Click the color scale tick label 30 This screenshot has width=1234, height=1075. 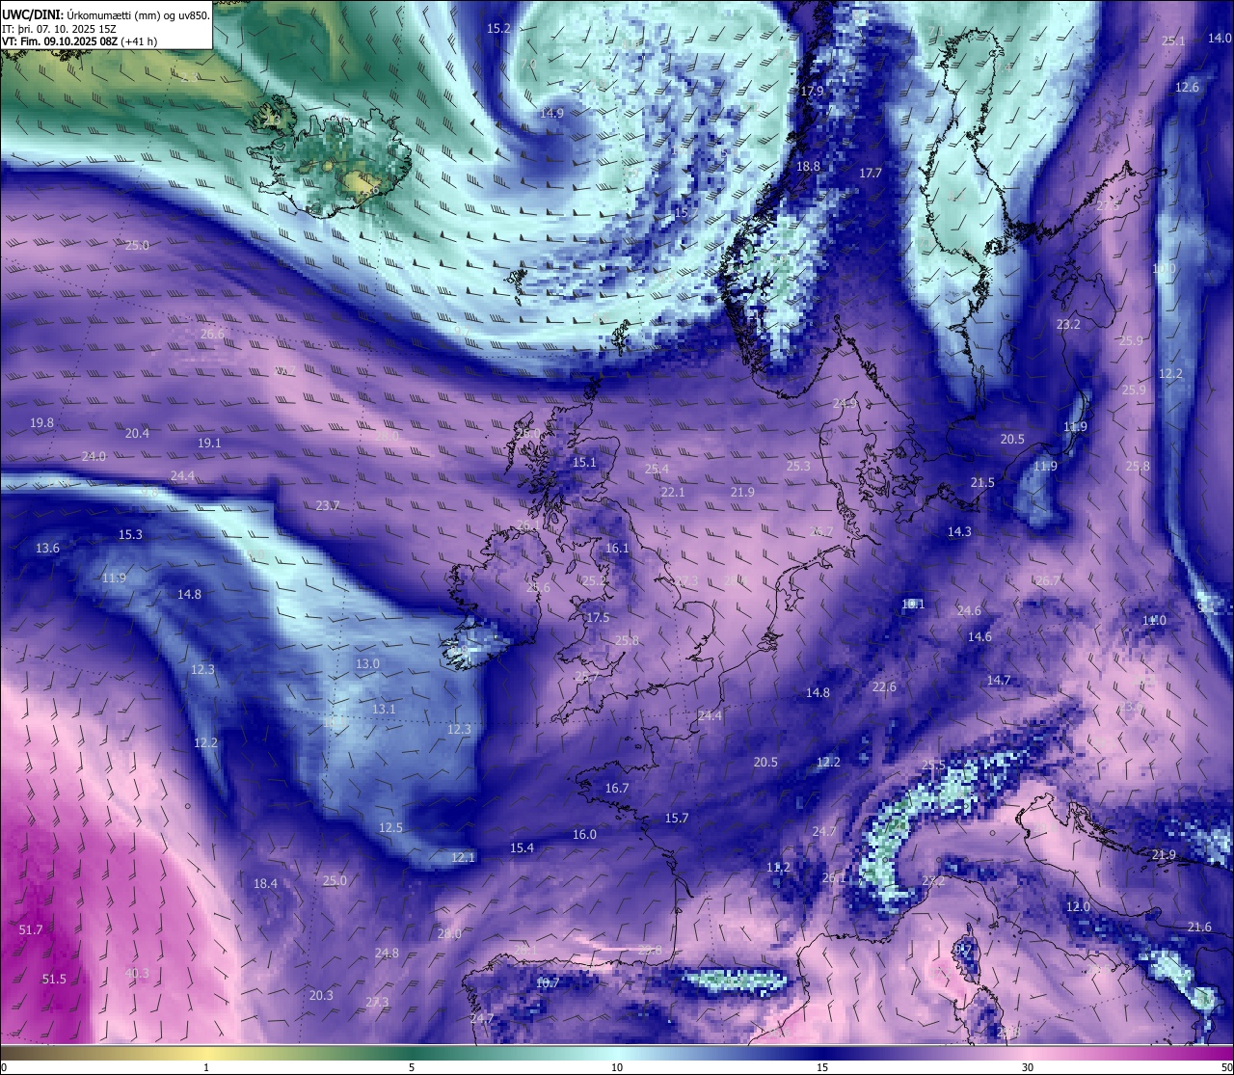pyautogui.click(x=1028, y=1067)
